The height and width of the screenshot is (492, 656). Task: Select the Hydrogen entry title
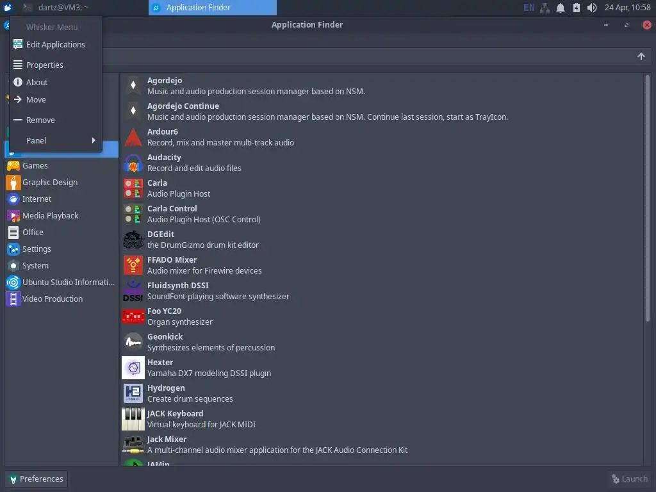[x=166, y=388]
